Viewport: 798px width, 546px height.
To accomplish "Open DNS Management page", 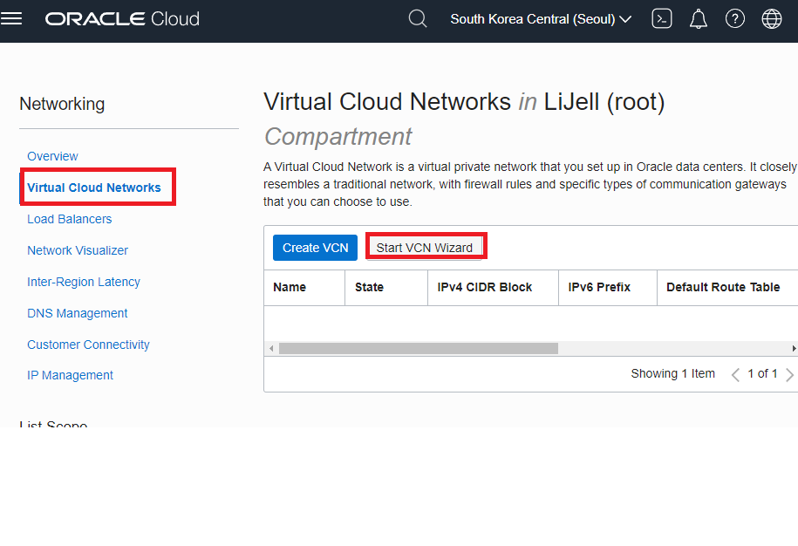I will 78,313.
